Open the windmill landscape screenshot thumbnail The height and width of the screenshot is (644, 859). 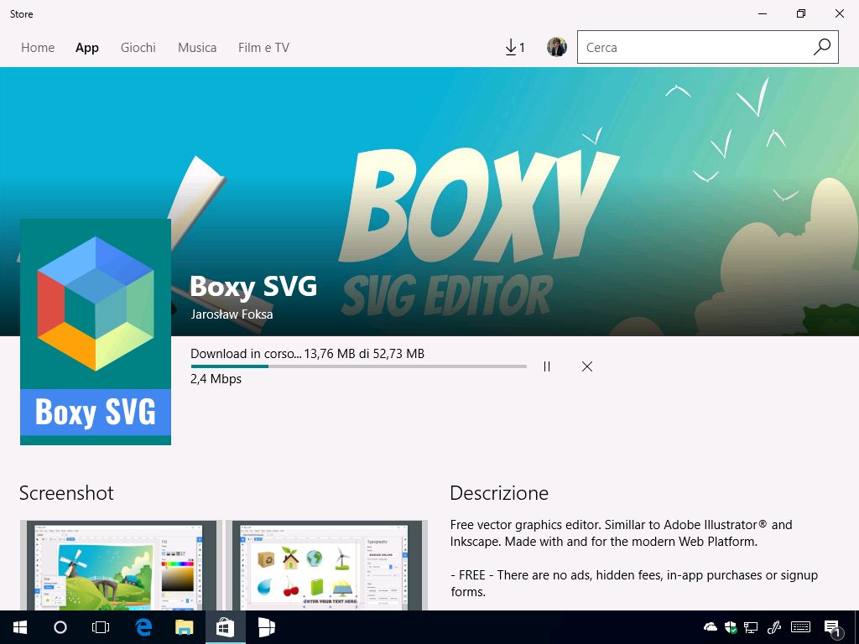click(x=121, y=565)
